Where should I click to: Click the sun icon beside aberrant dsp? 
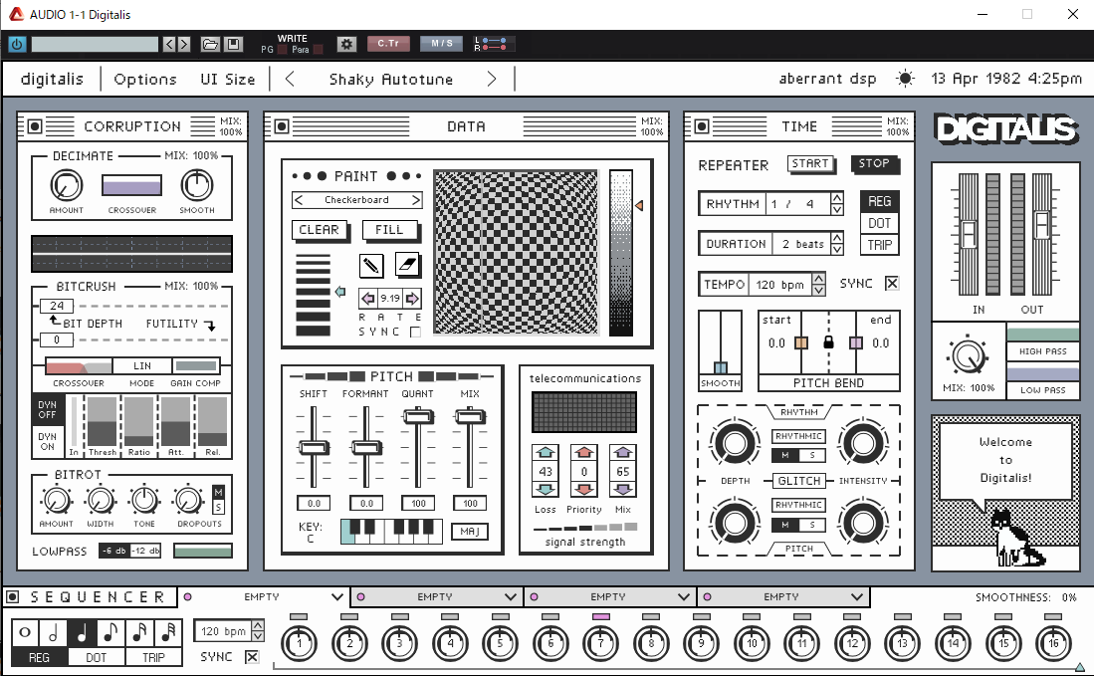pyautogui.click(x=905, y=78)
